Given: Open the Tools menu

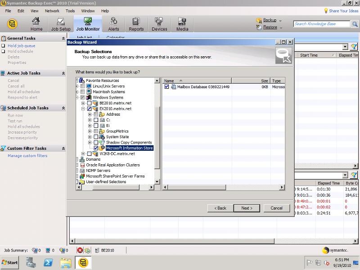Looking at the screenshot, I should click(70, 11).
